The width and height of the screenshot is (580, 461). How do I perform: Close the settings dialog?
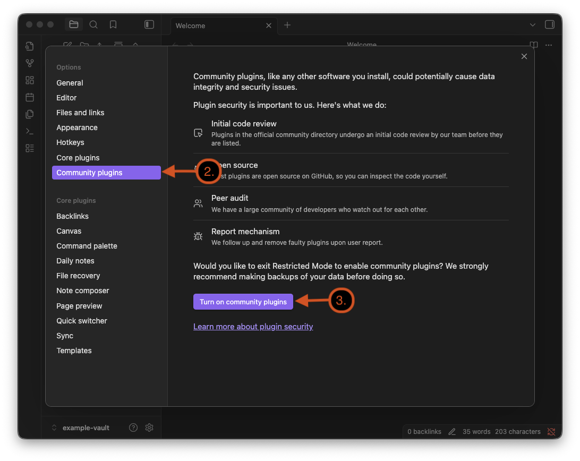(x=524, y=56)
